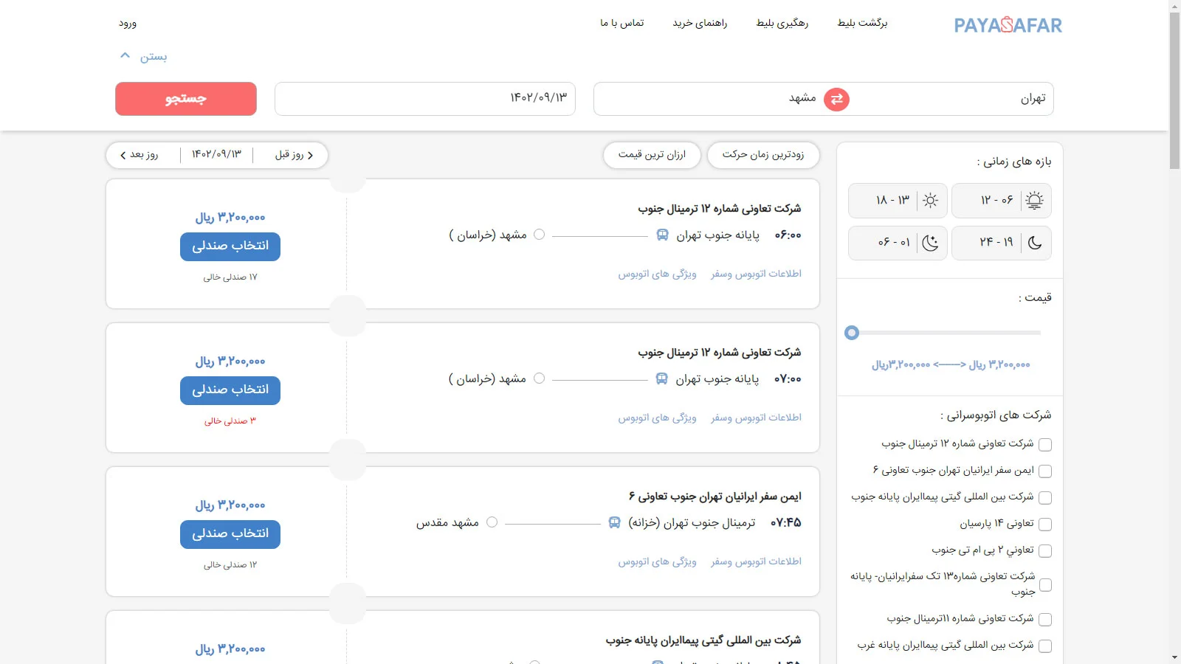This screenshot has width=1181, height=664.
Task: Sort by زودترین زمان حرکت
Action: [763, 155]
